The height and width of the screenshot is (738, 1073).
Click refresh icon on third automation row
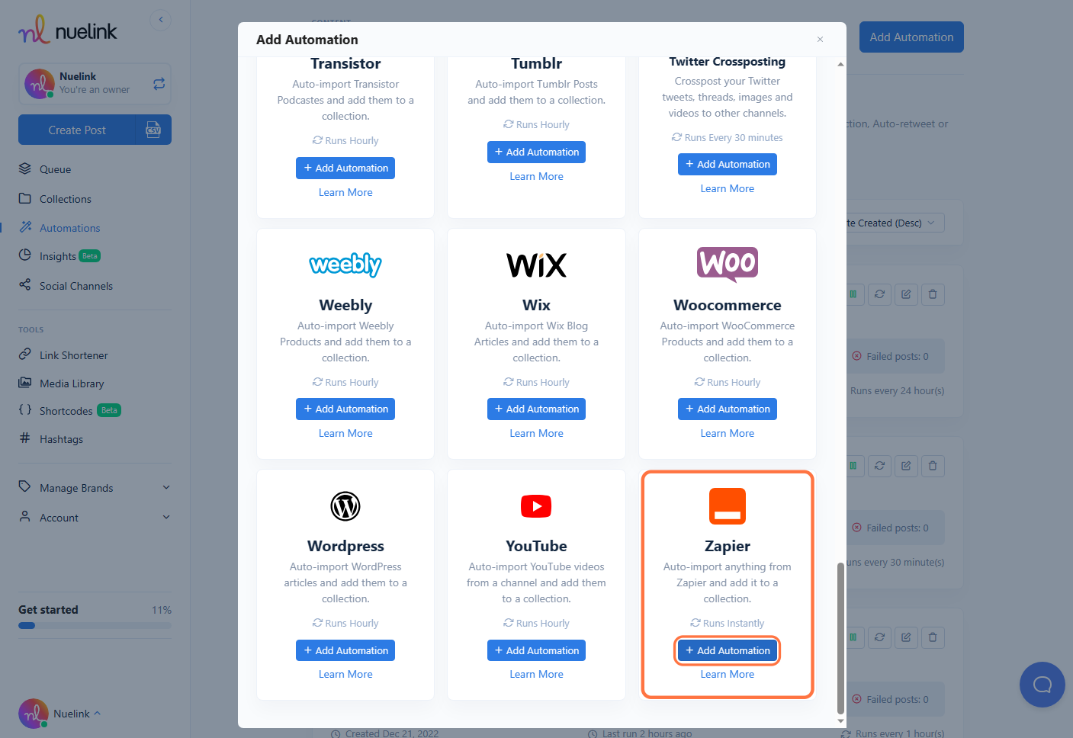(879, 637)
